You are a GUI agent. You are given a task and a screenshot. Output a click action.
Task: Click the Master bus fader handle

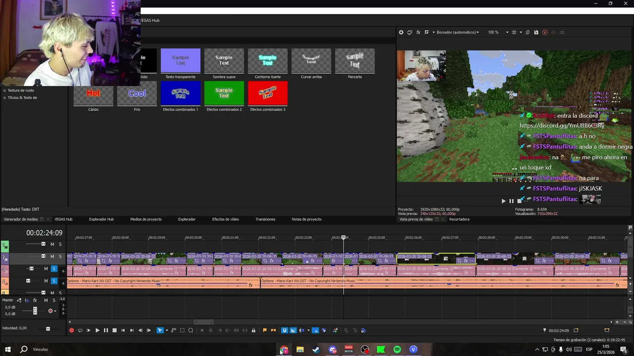click(x=35, y=311)
